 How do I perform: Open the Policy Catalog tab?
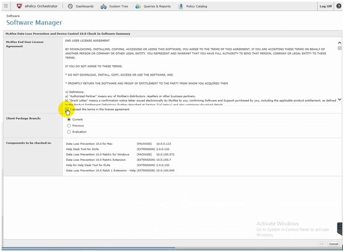tap(197, 6)
